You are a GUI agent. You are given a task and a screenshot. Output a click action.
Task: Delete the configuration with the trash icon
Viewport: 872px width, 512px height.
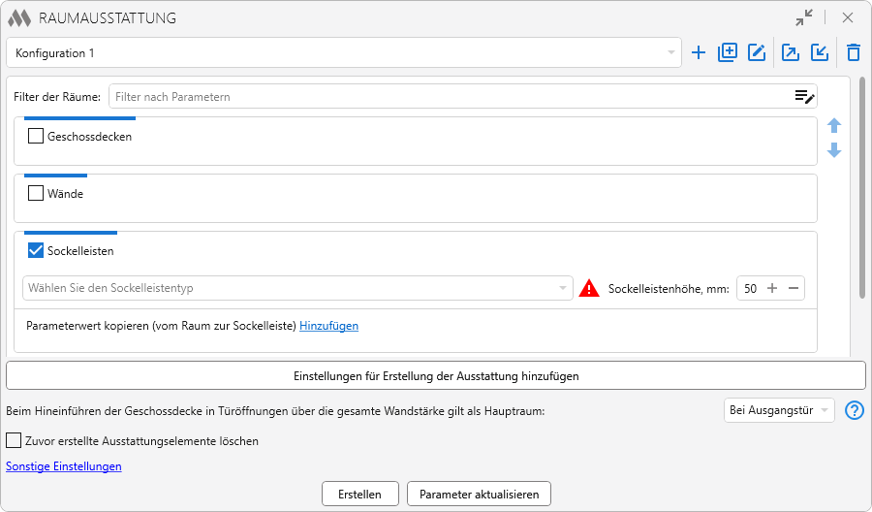coord(854,53)
